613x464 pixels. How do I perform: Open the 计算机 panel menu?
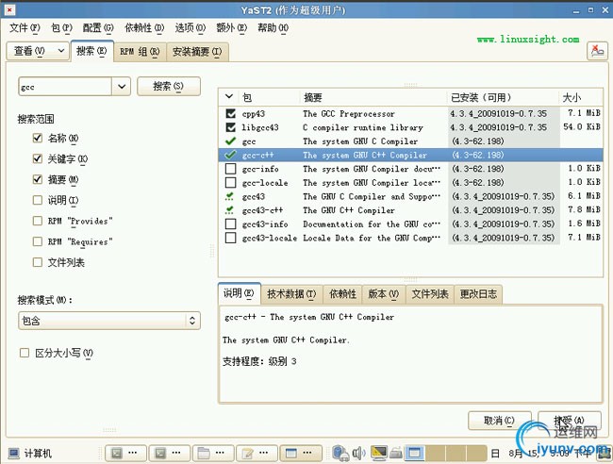[30, 454]
